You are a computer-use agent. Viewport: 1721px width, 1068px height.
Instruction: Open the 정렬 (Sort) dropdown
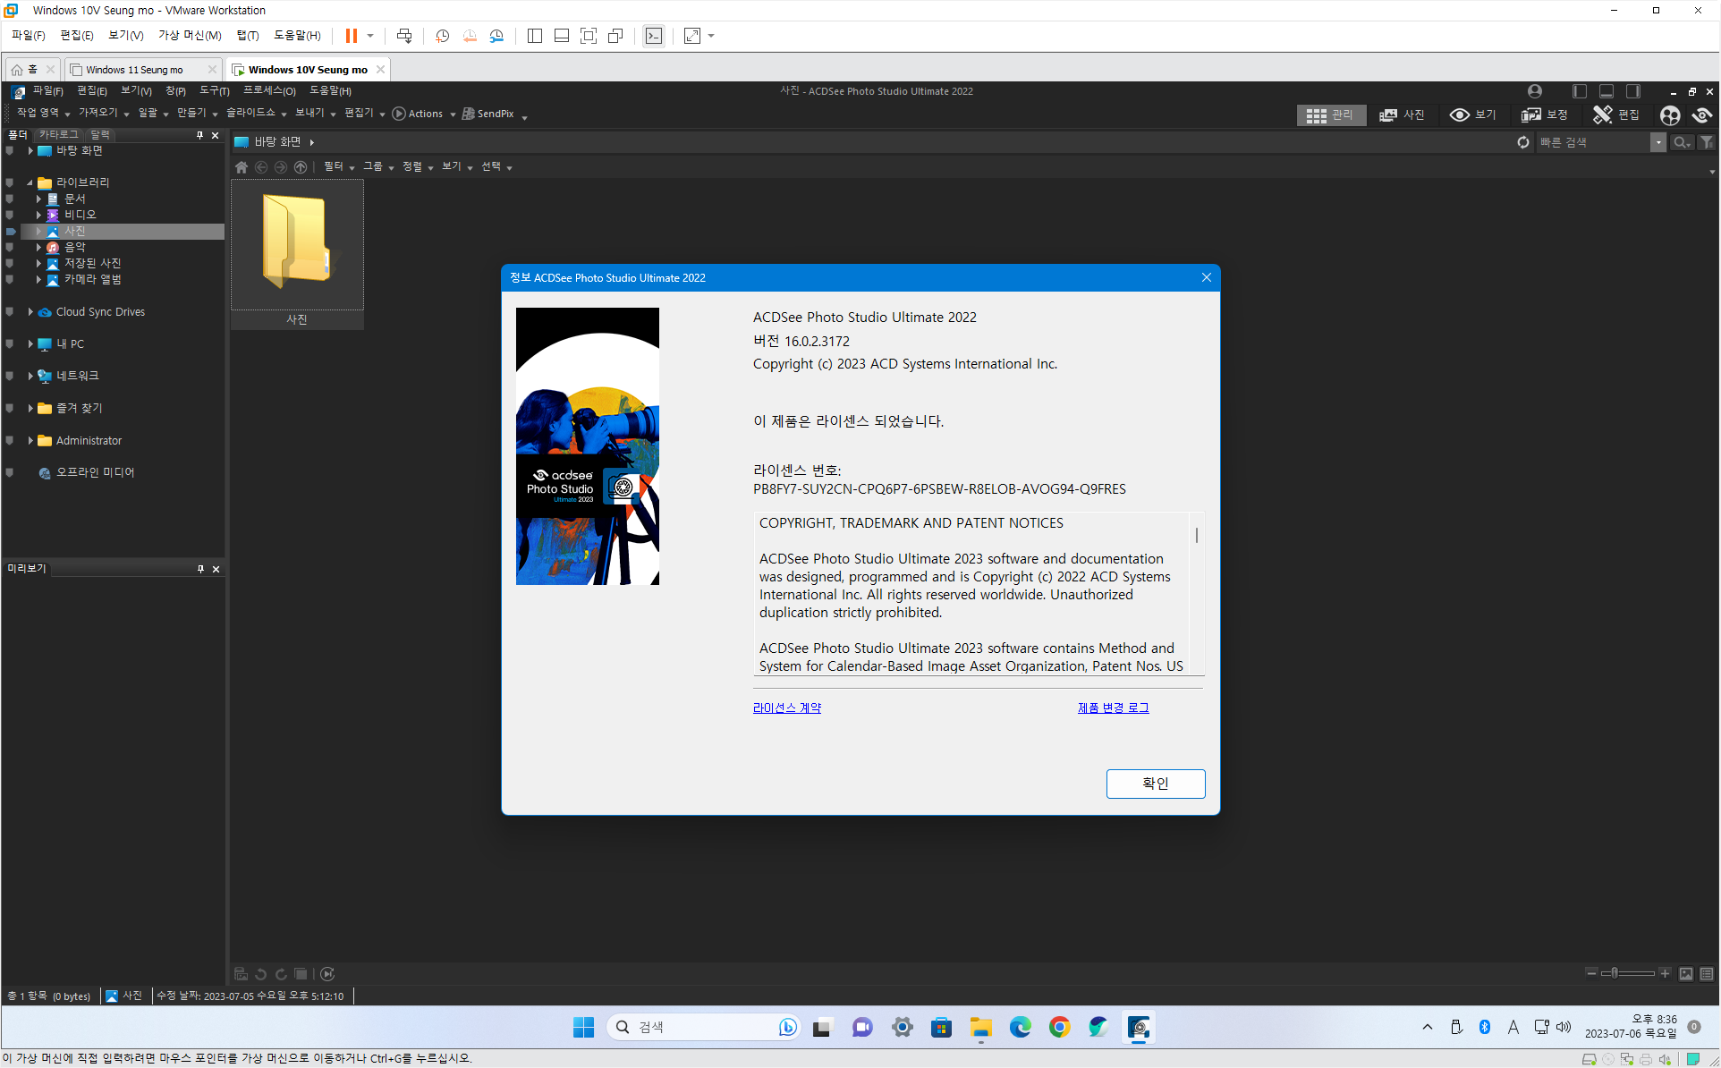[417, 167]
